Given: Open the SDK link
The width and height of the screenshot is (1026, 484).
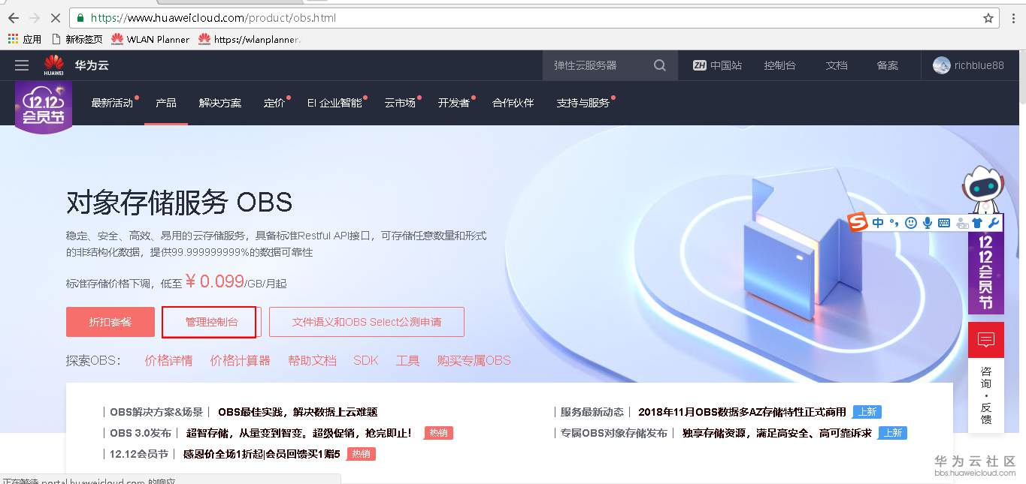Looking at the screenshot, I should click(366, 361).
